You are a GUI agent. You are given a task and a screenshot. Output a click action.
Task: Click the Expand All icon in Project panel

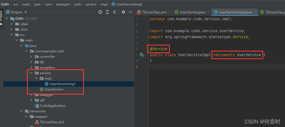tap(107, 12)
